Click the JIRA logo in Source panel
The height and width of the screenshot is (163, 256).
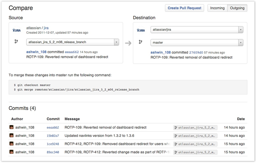[x=17, y=30]
